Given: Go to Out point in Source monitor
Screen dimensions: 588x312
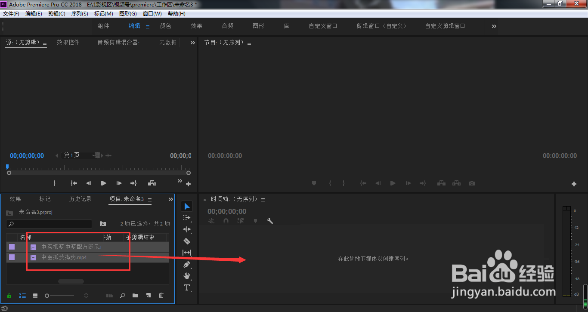Looking at the screenshot, I should [133, 183].
